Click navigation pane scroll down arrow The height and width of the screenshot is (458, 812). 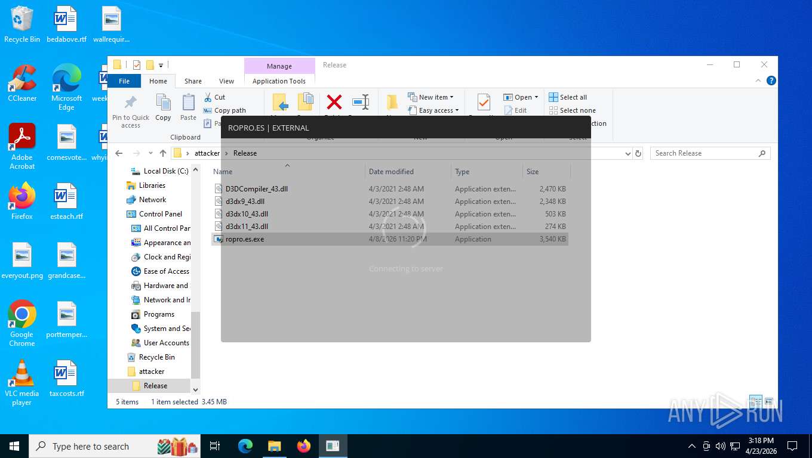pyautogui.click(x=195, y=389)
